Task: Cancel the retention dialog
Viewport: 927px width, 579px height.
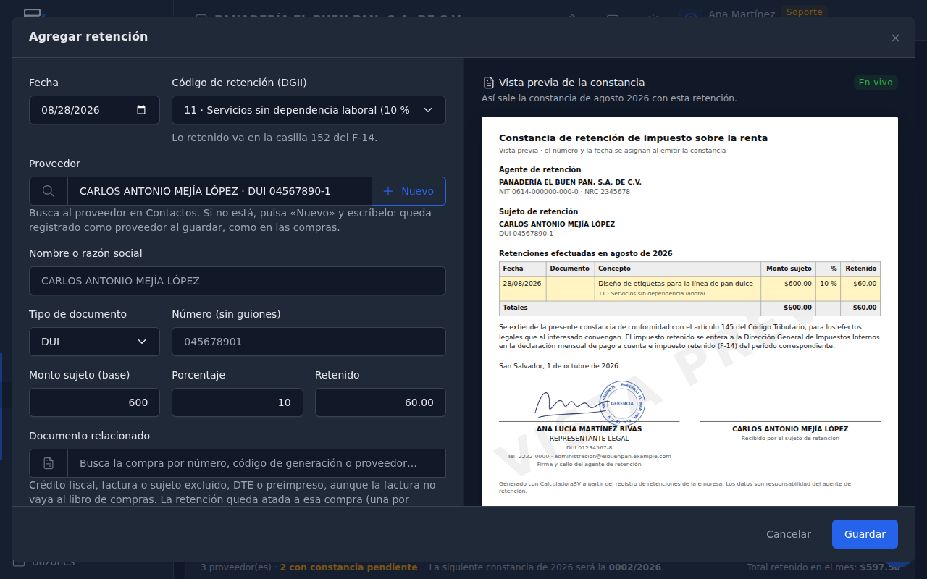Action: click(x=789, y=534)
